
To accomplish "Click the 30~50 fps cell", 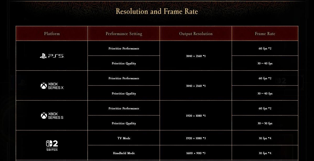I will coord(265,123).
